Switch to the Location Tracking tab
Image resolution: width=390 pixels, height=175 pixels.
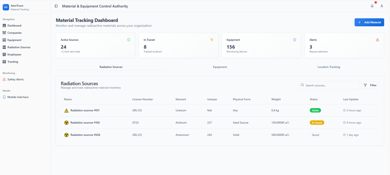tap(329, 67)
